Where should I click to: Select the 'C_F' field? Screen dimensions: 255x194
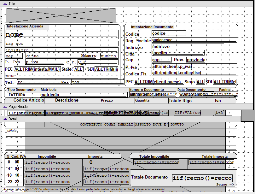(98, 62)
